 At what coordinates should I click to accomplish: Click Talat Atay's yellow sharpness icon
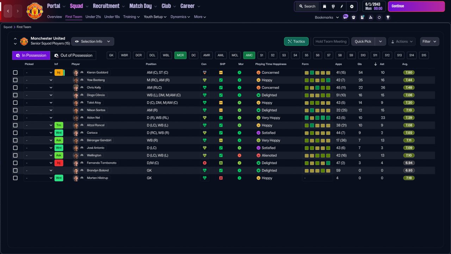coord(221,103)
